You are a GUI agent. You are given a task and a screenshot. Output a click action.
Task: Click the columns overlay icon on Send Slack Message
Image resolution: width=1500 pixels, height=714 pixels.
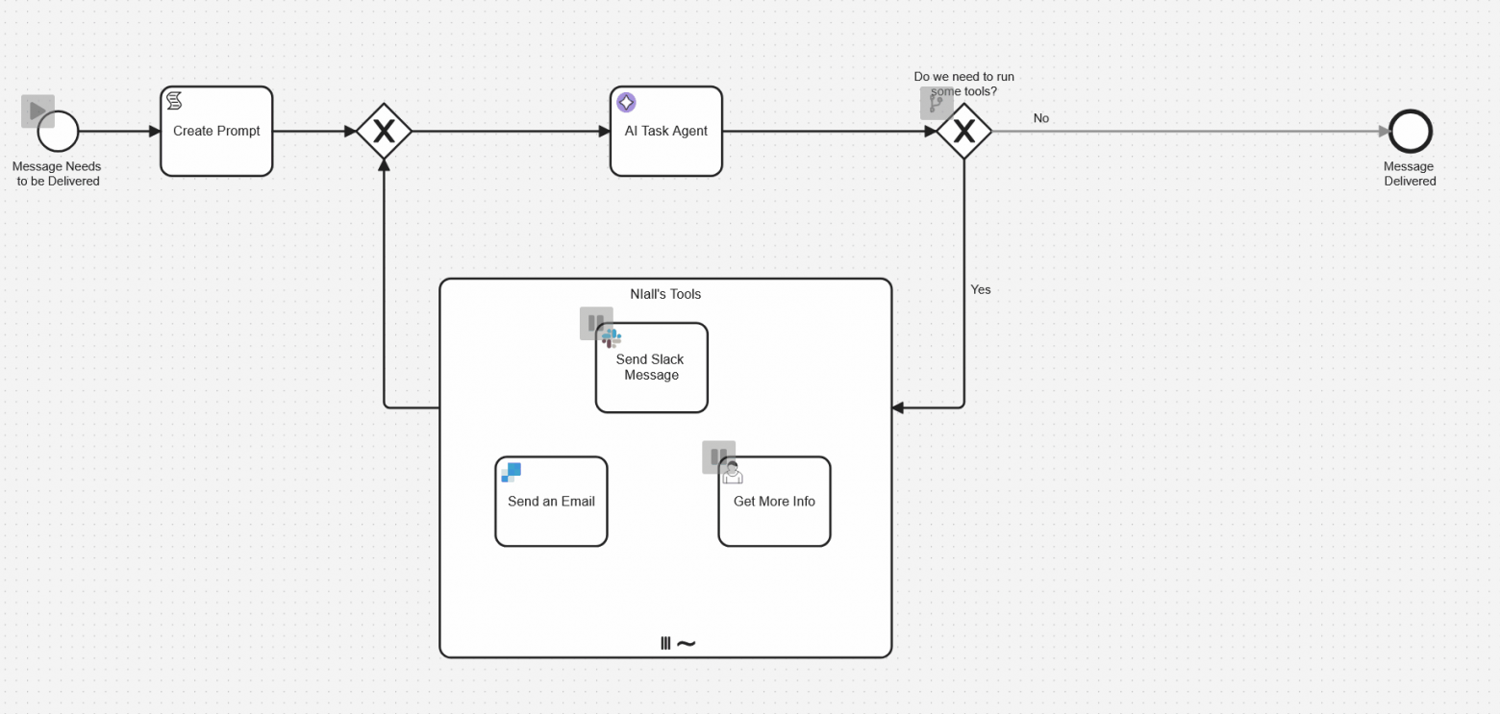(x=596, y=323)
